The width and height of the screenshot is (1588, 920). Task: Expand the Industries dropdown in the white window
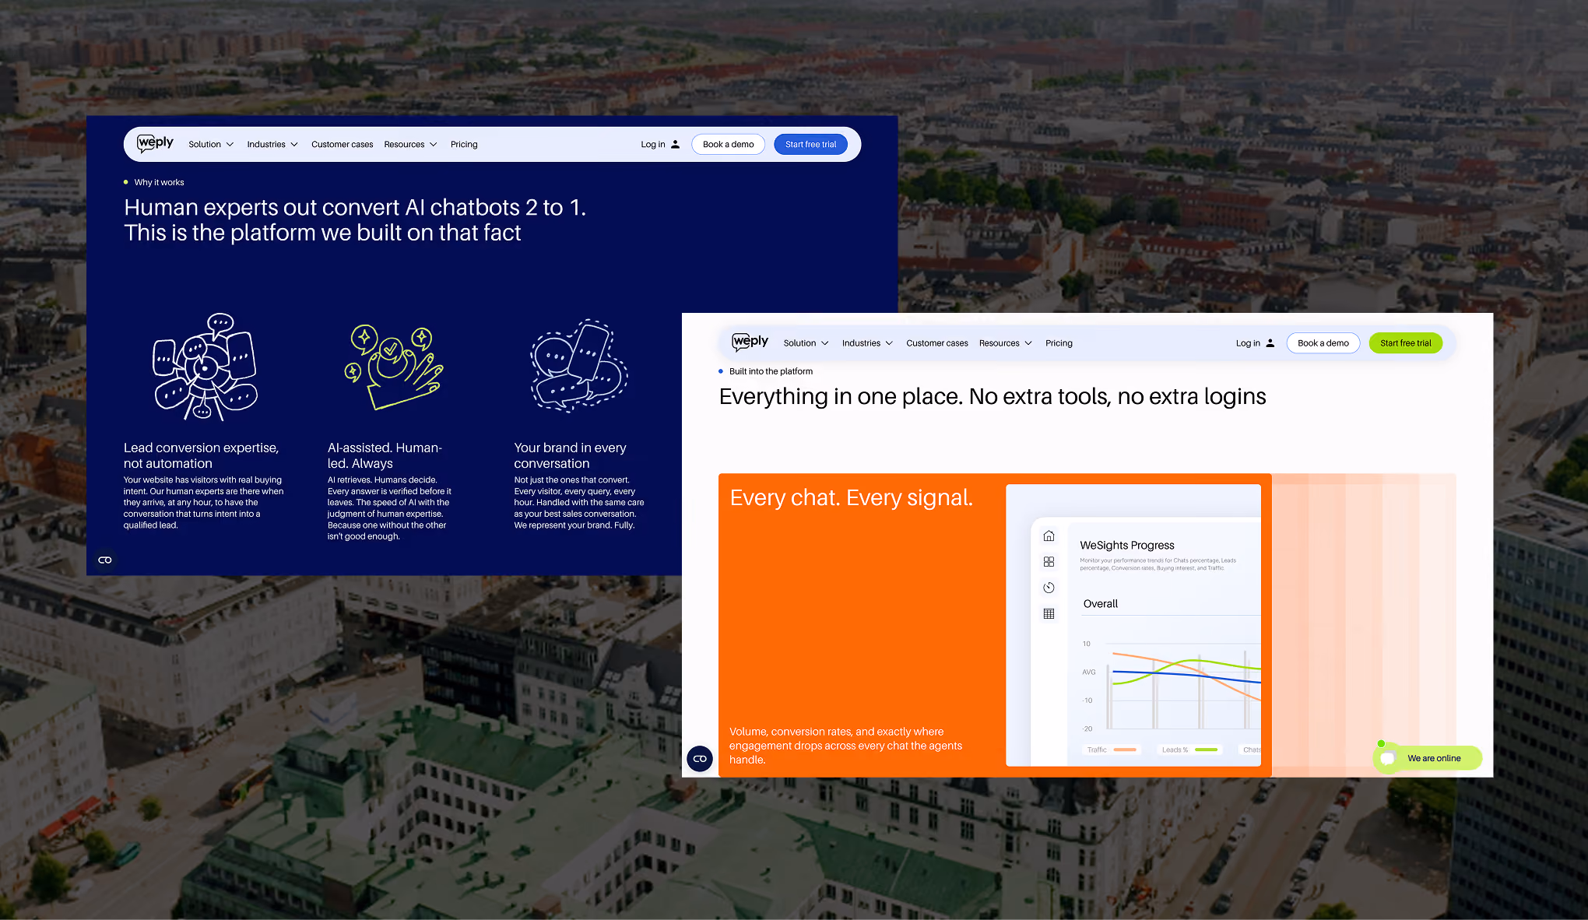coord(867,343)
